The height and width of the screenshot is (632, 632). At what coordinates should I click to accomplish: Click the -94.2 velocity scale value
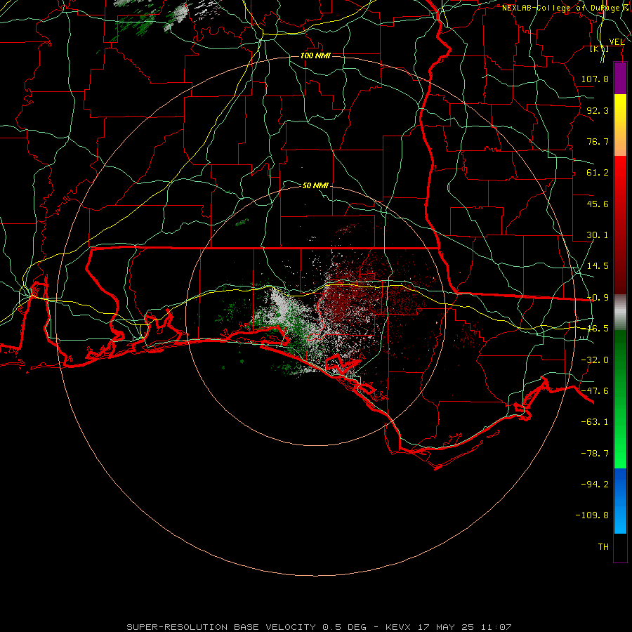[x=595, y=484]
